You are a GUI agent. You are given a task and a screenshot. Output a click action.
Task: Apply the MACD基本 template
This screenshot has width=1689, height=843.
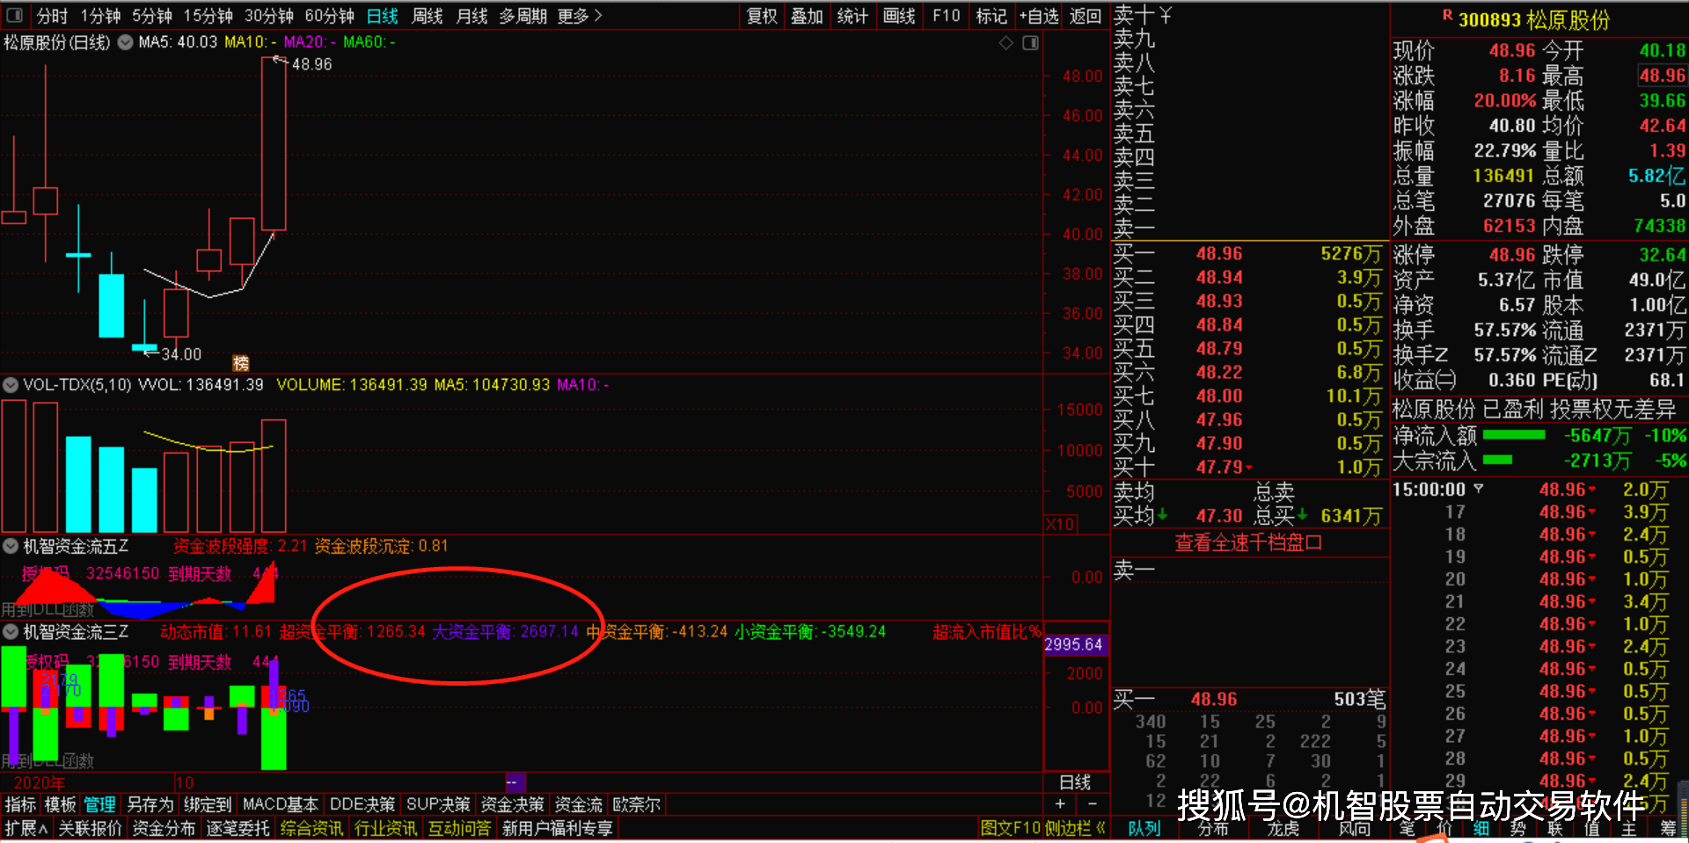[280, 804]
